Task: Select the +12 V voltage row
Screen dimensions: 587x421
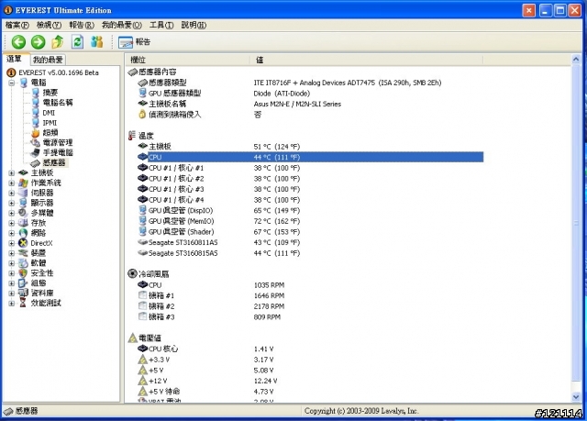Action: coord(310,381)
